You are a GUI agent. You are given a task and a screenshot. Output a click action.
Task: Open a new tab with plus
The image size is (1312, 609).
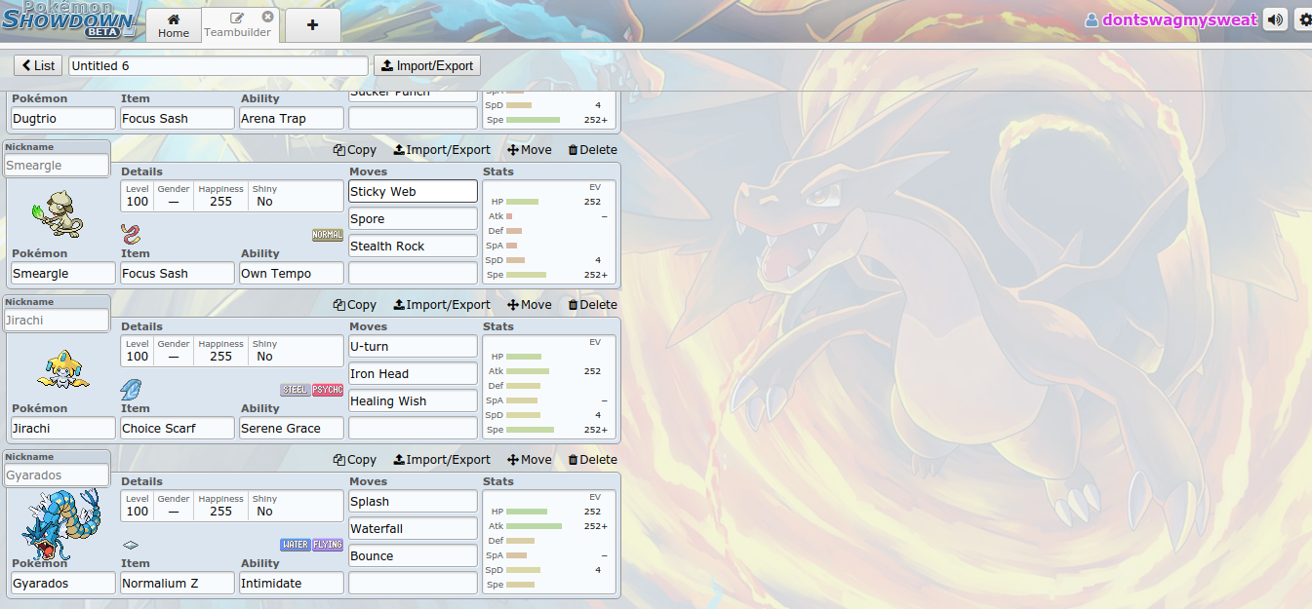[312, 24]
